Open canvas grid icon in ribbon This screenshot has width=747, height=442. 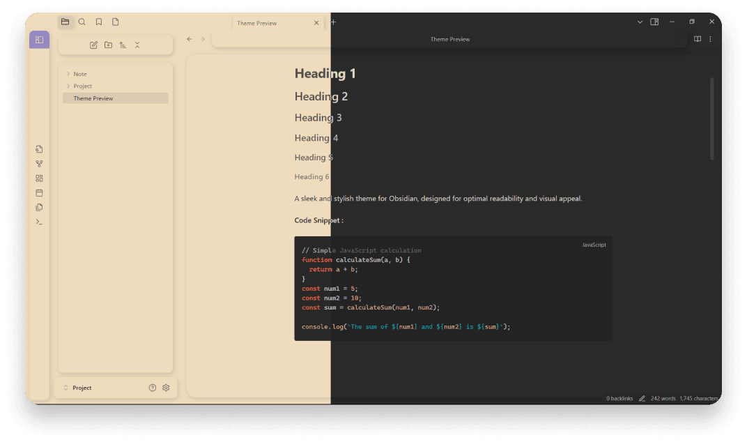(39, 178)
